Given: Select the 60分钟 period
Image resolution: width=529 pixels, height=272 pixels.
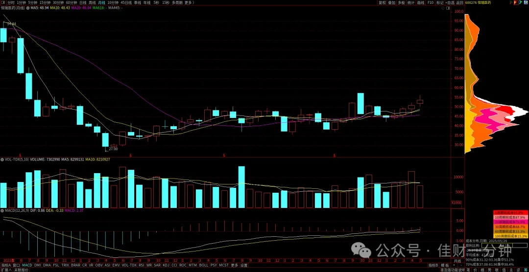Looking at the screenshot, I should (x=72, y=2).
